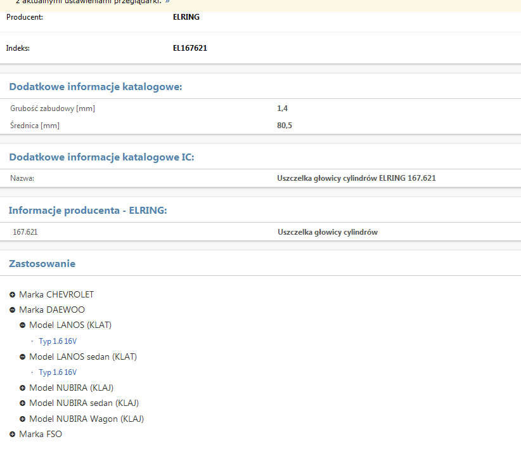This screenshot has height=451, width=521.
Task: Expand the Marka CHEVROLET tree node
Action: [x=12, y=295]
